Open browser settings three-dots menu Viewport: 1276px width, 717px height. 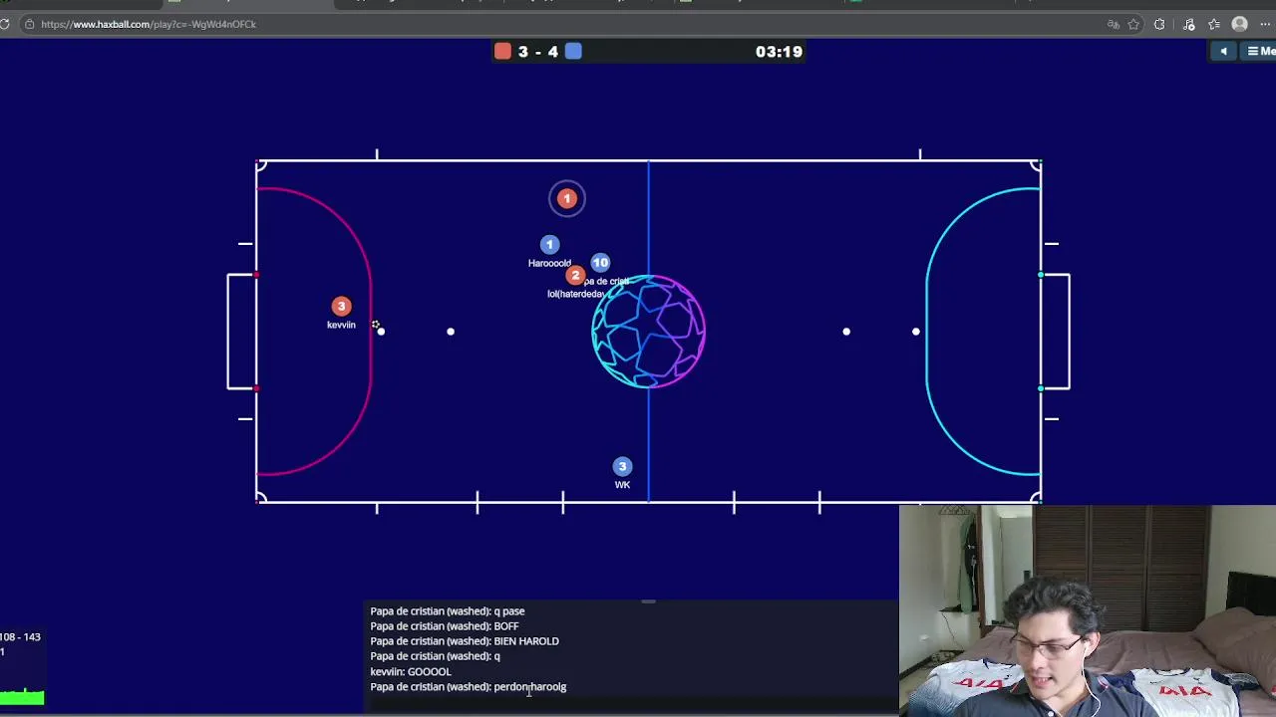1267,24
